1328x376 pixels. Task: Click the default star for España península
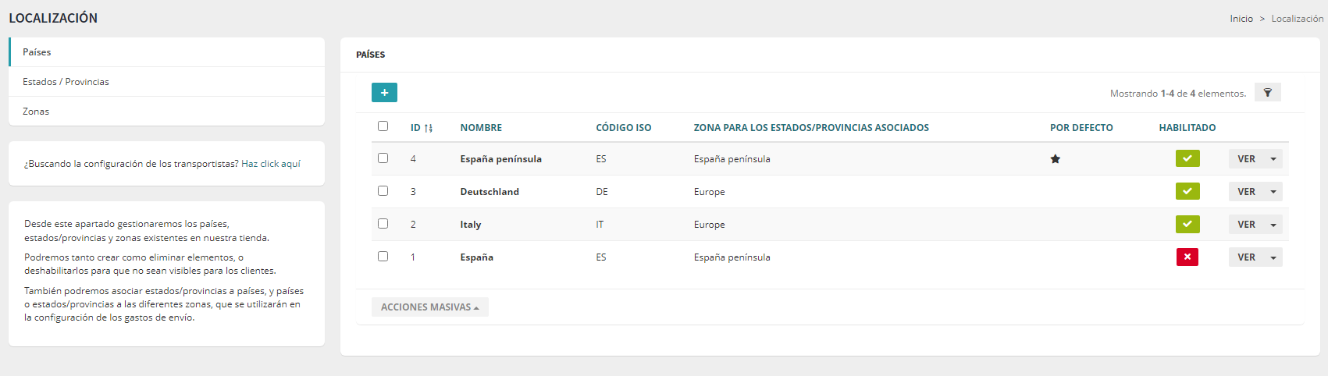tap(1055, 159)
